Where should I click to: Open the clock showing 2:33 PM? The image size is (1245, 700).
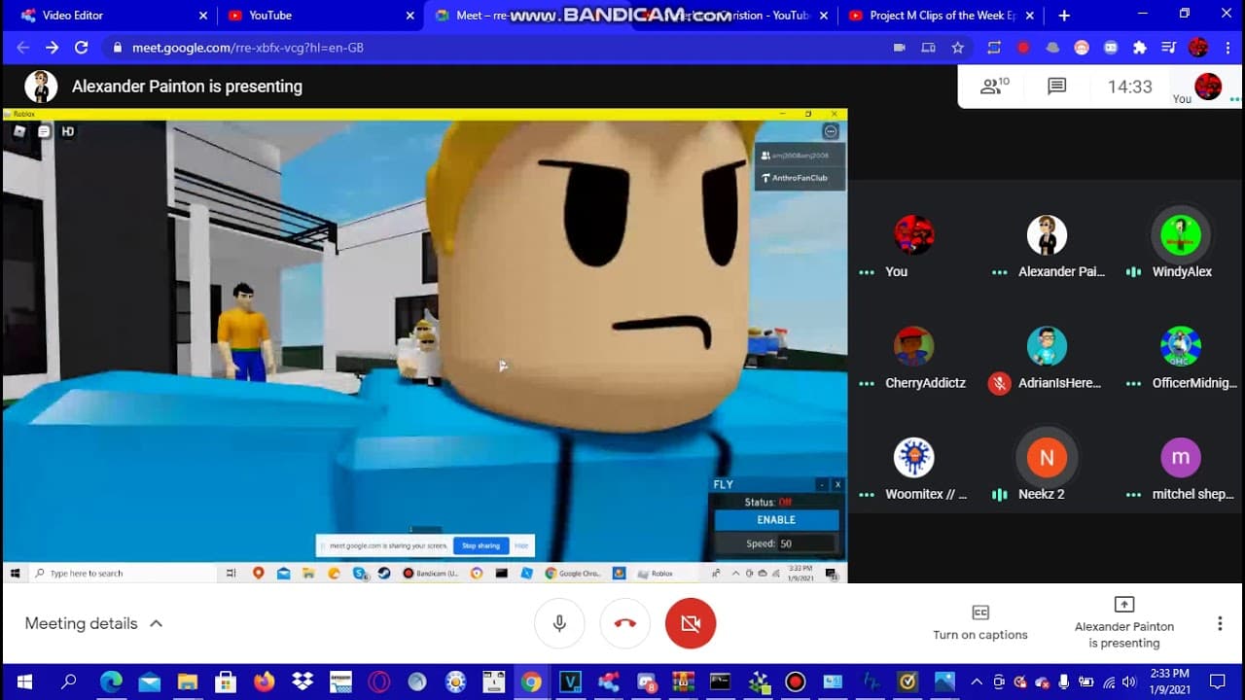(1169, 682)
